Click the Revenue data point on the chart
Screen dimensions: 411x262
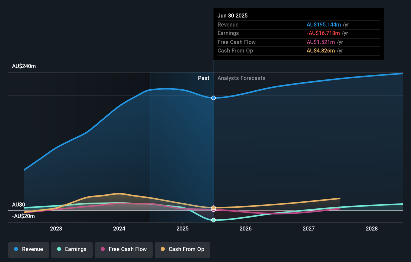coord(214,98)
